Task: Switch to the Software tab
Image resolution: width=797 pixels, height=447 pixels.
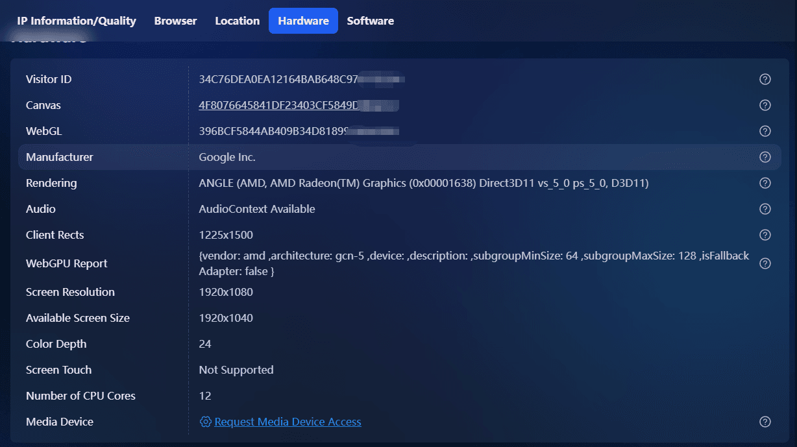Action: tap(370, 21)
